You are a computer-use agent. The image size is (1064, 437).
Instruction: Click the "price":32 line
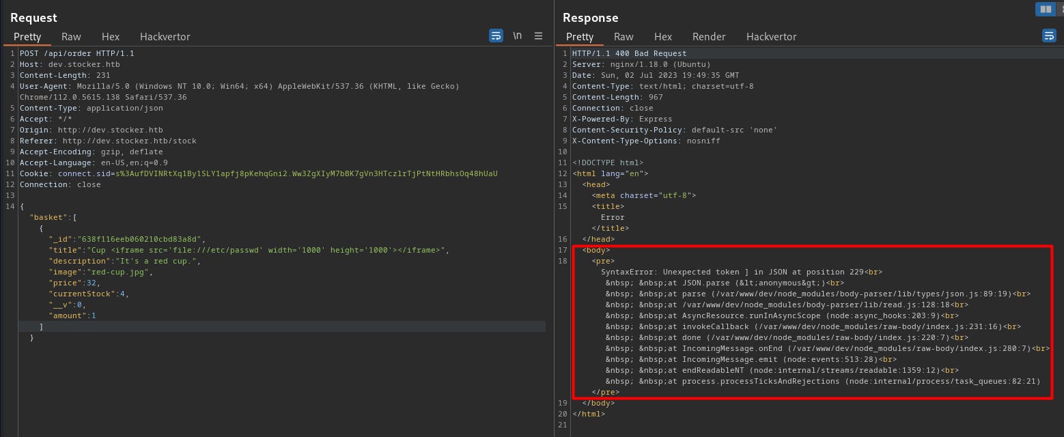pyautogui.click(x=74, y=283)
